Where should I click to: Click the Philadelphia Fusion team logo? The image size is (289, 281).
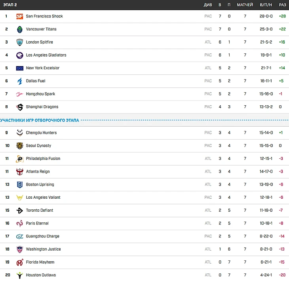pyautogui.click(x=20, y=159)
